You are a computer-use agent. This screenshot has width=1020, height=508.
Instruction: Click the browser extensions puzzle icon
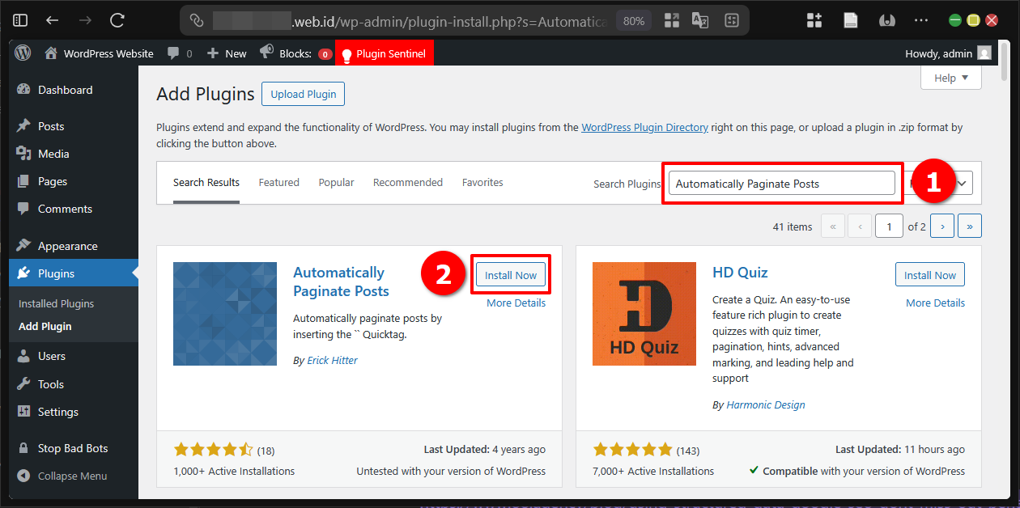coord(814,20)
